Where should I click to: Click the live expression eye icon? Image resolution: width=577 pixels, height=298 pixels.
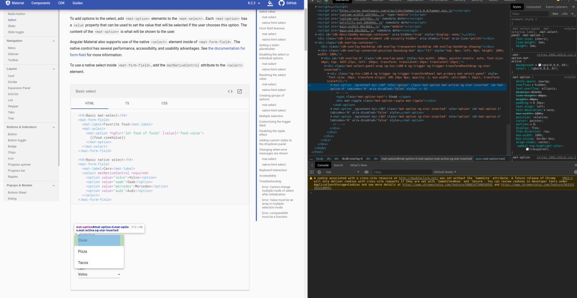[x=366, y=172]
